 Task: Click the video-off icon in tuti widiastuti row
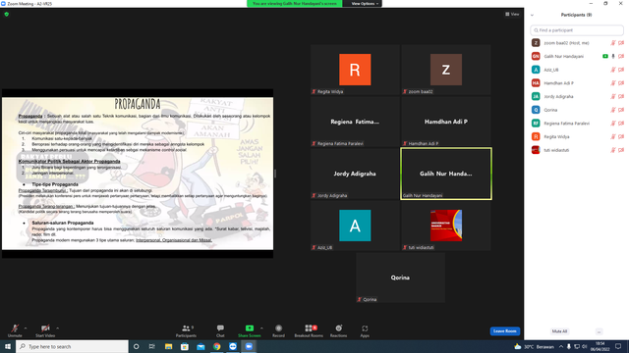click(621, 150)
